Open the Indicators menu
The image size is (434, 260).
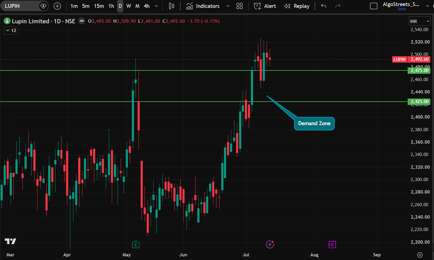point(203,6)
